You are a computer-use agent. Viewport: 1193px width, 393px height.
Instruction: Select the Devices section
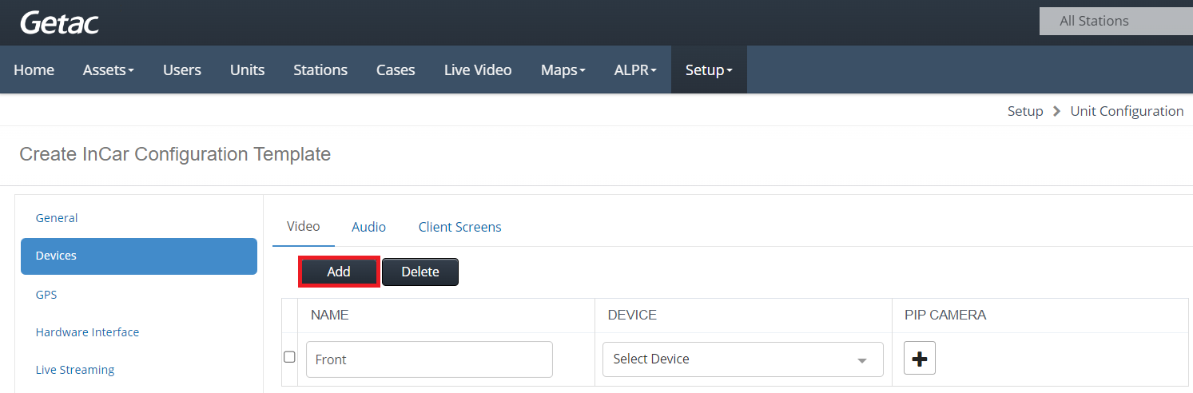pos(139,256)
